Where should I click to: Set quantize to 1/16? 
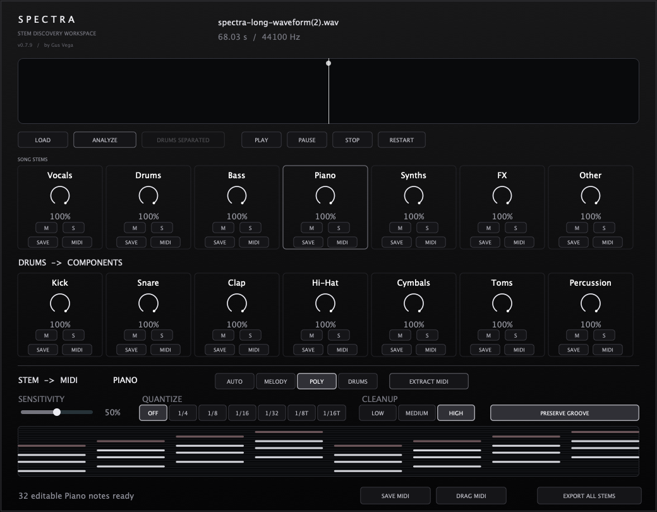(242, 413)
